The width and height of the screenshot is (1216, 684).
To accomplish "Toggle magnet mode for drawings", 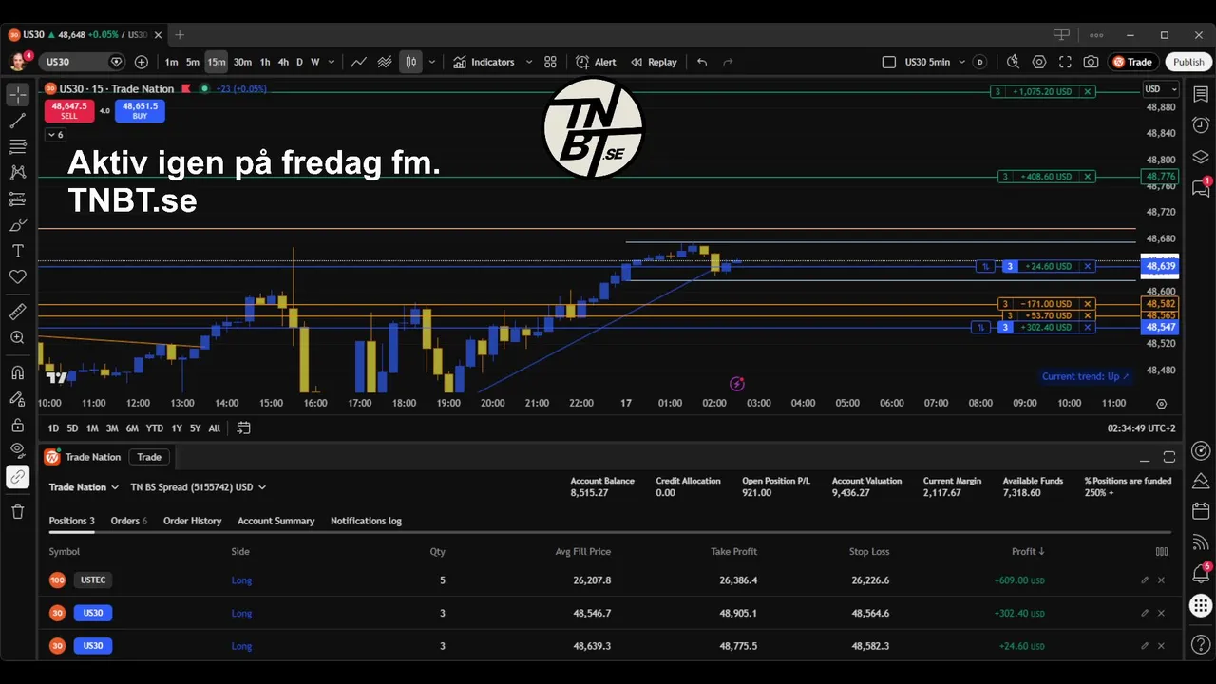I will pos(17,372).
